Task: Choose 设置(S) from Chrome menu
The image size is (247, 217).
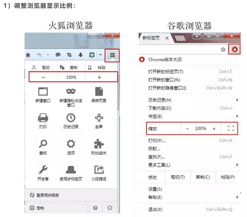Action: click(155, 189)
